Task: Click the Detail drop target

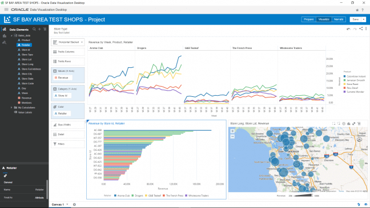Action: click(68, 134)
